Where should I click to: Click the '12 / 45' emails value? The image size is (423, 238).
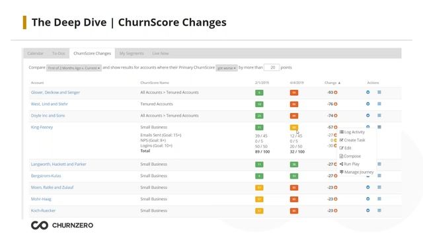[x=296, y=136]
